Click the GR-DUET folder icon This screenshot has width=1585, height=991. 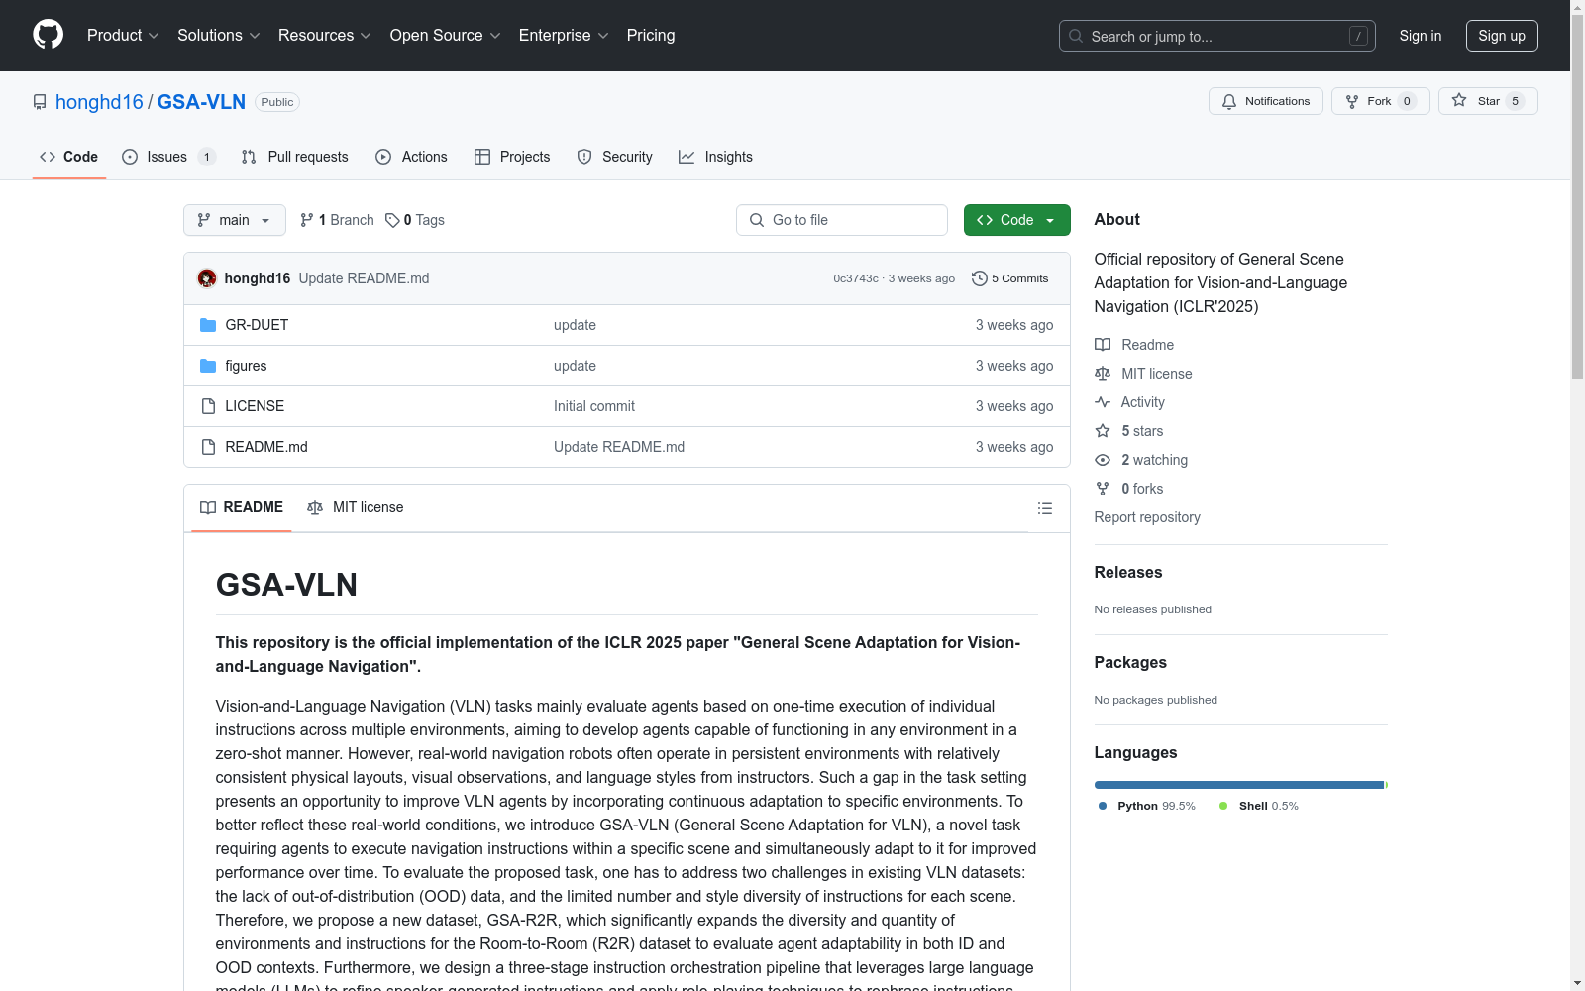208,325
